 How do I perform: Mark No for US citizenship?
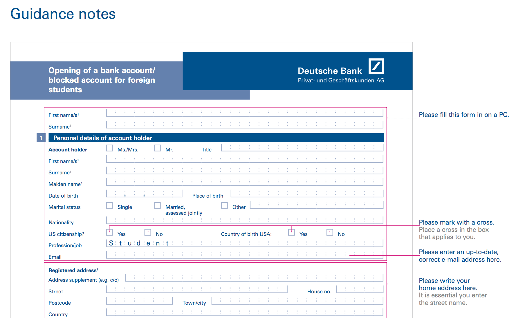tap(148, 232)
